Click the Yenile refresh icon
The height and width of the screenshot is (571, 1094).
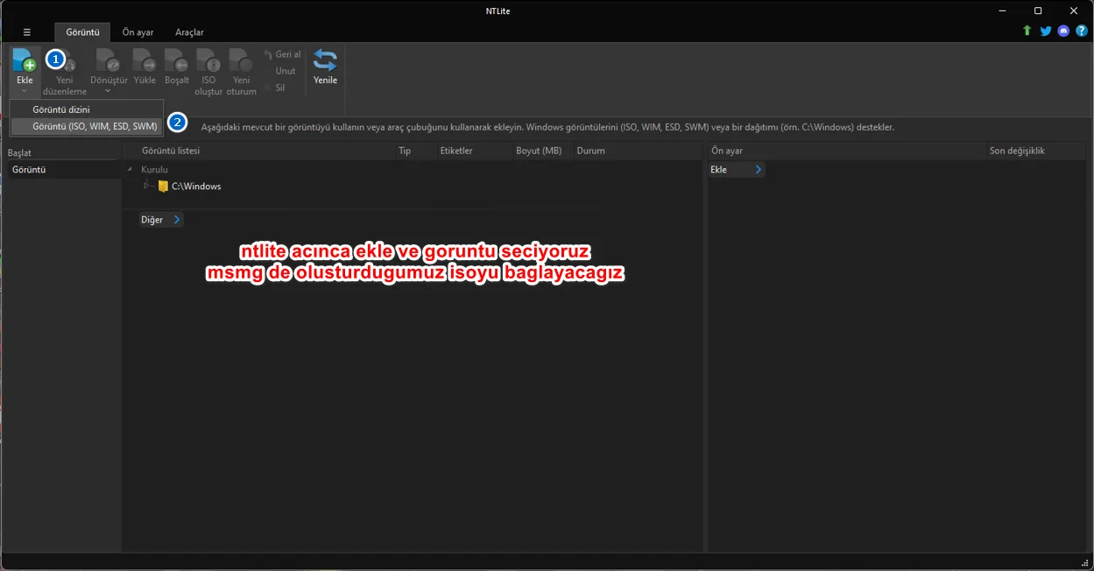pyautogui.click(x=325, y=60)
